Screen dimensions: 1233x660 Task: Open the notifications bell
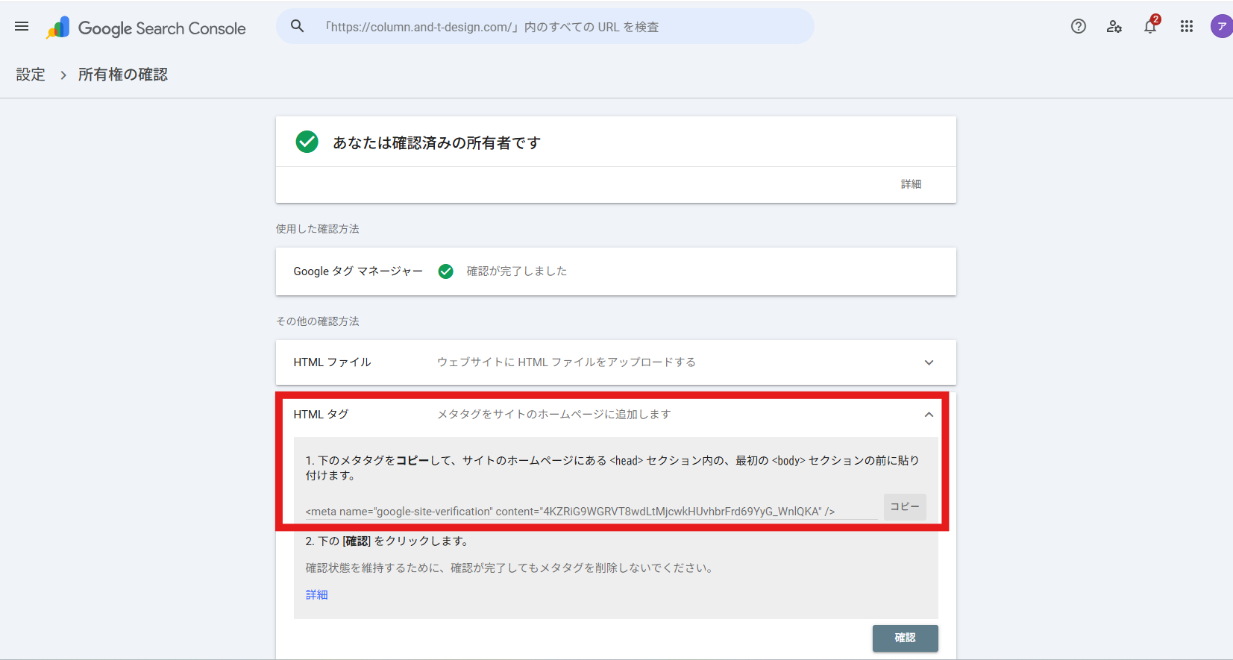click(1149, 27)
